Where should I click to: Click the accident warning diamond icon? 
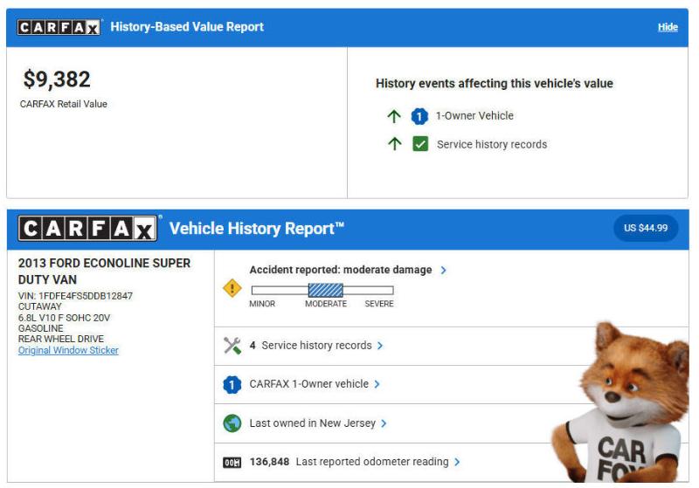(232, 287)
